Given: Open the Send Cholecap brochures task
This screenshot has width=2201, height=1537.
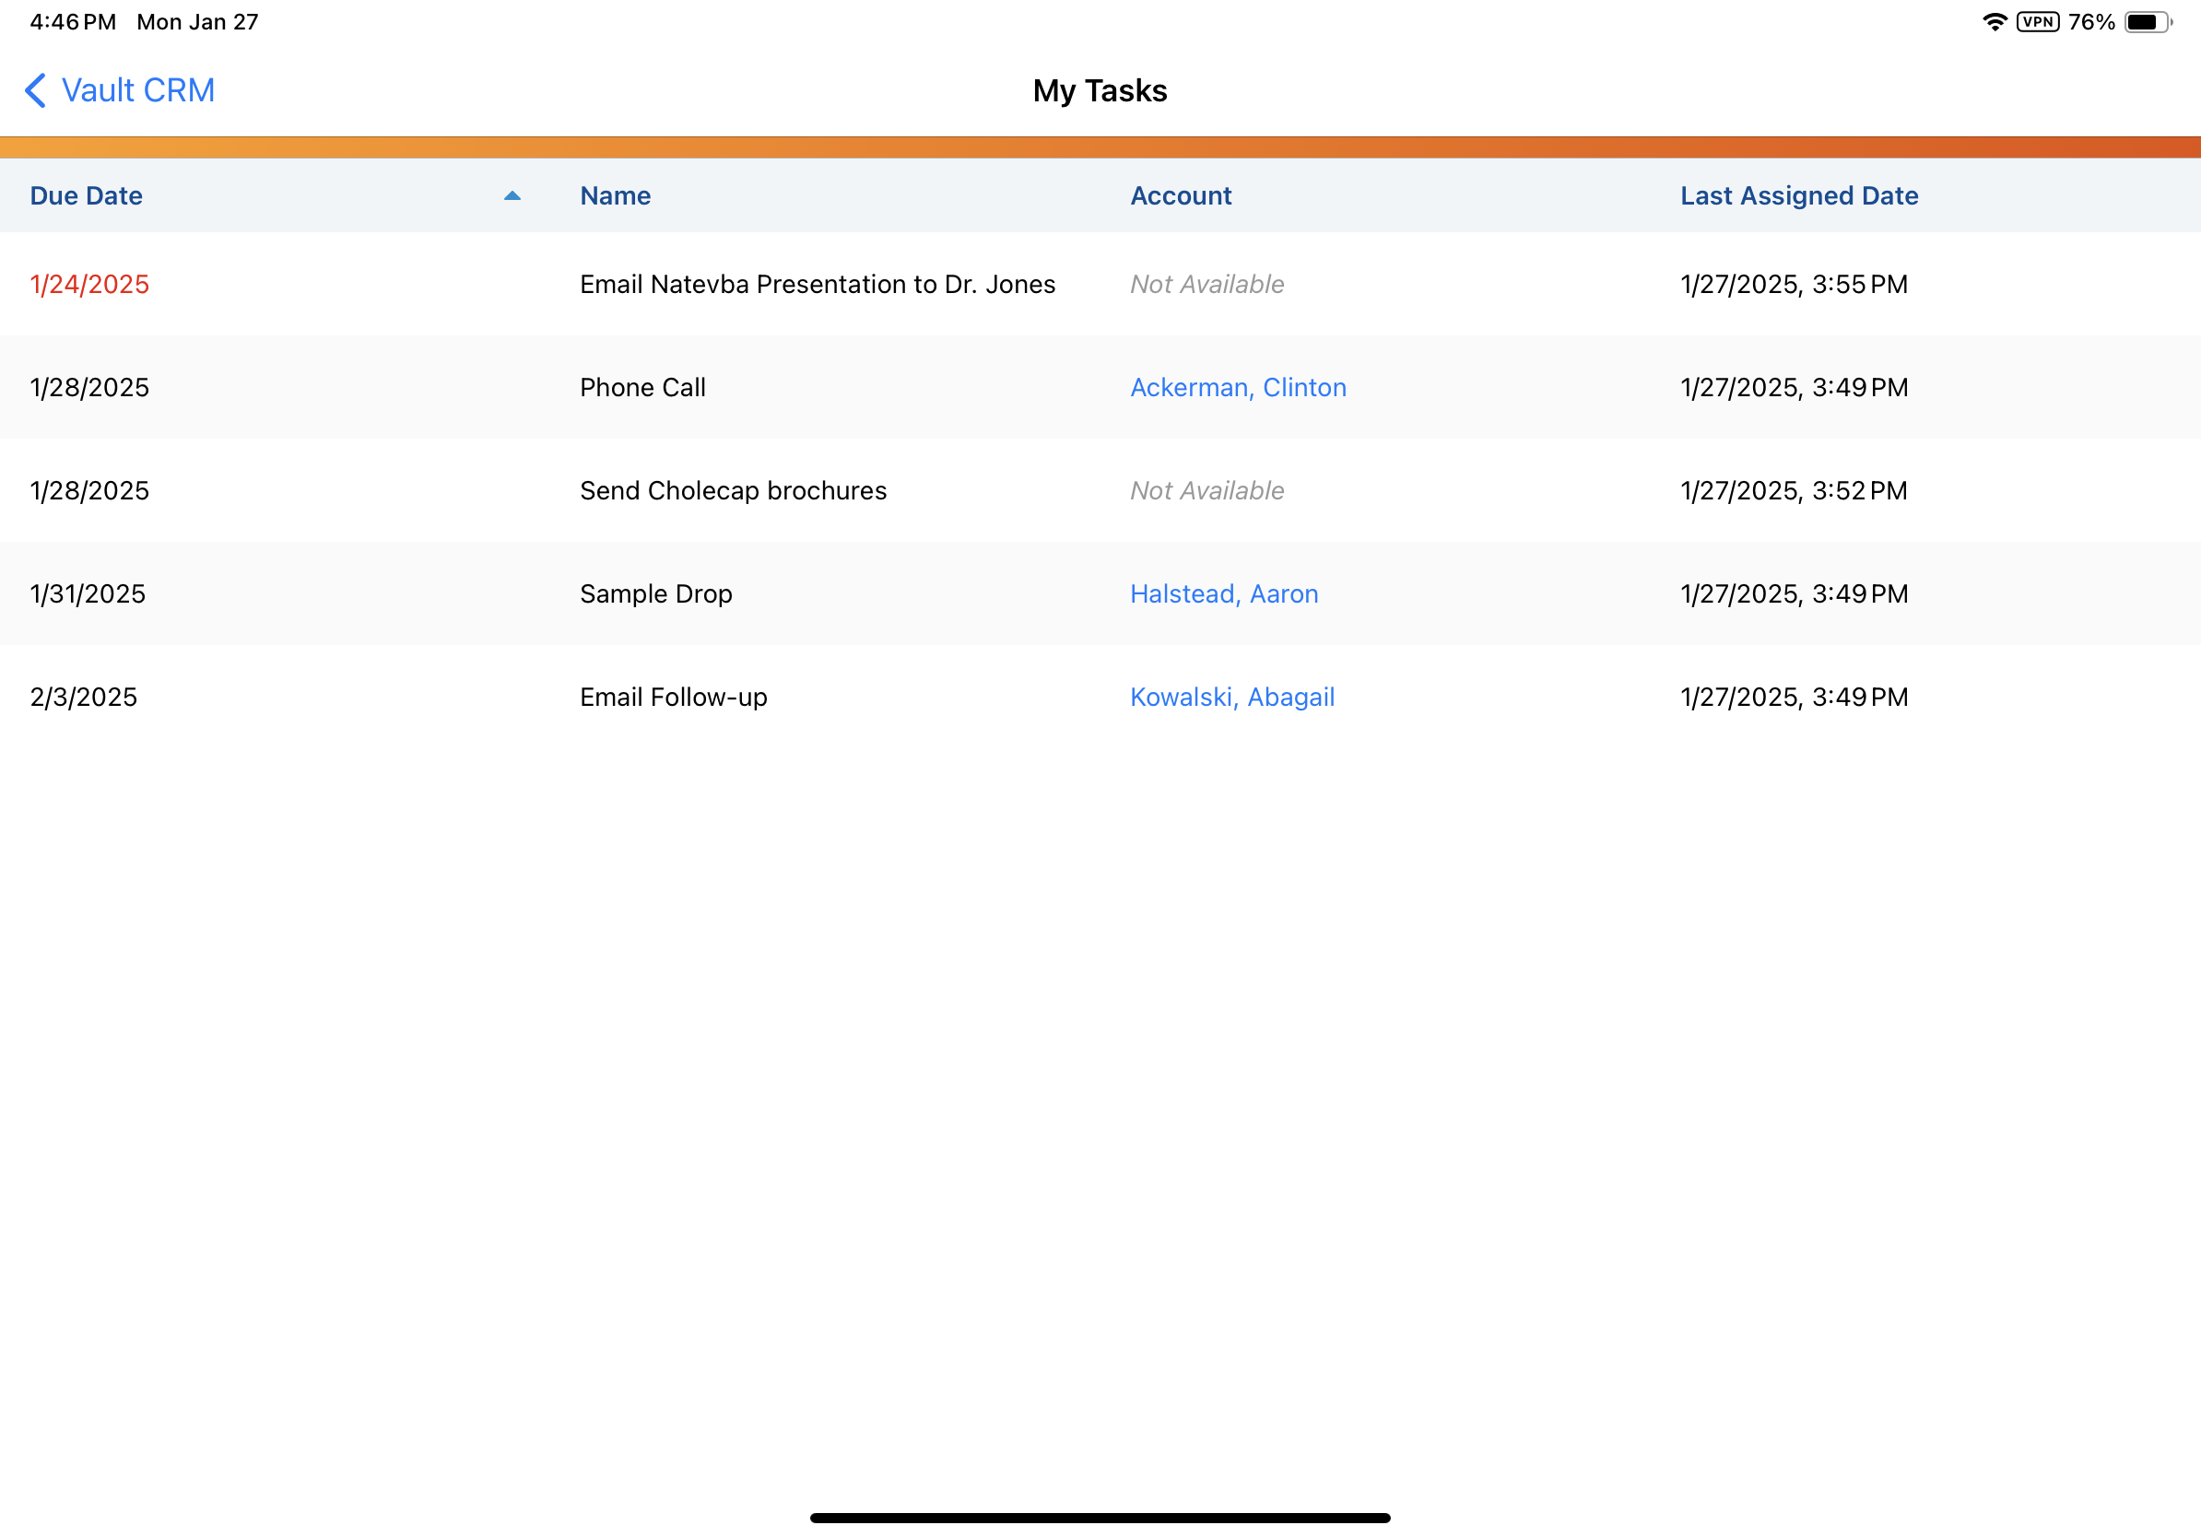Looking at the screenshot, I should point(733,490).
